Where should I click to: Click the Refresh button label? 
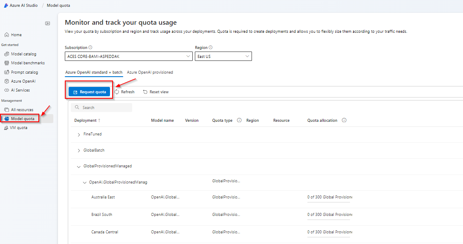[x=127, y=92]
